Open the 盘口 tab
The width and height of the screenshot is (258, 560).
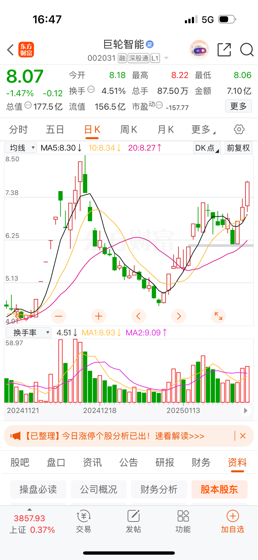[x=56, y=462]
